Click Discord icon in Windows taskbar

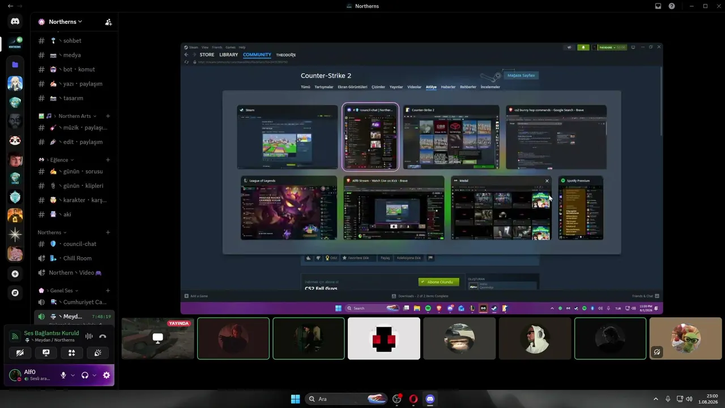(x=430, y=399)
